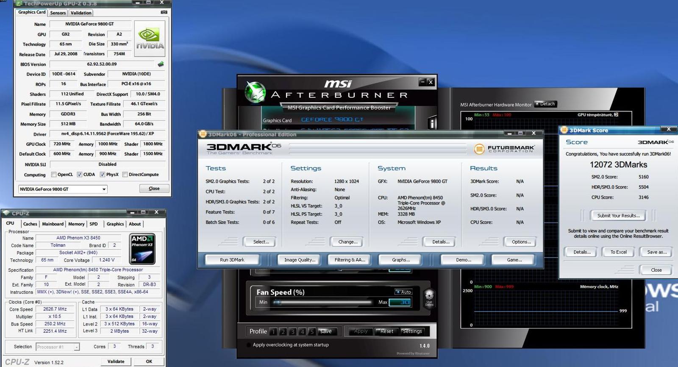Toggle the OpenCL checkbox in GPU-Z

pyautogui.click(x=54, y=175)
